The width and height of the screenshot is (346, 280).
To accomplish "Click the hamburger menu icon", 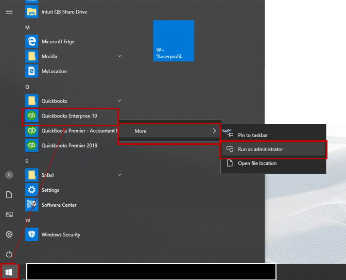I will click(x=9, y=12).
